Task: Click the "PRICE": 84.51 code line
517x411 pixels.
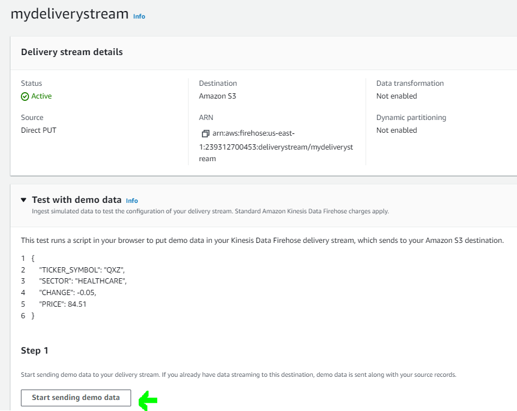Action: [x=63, y=304]
